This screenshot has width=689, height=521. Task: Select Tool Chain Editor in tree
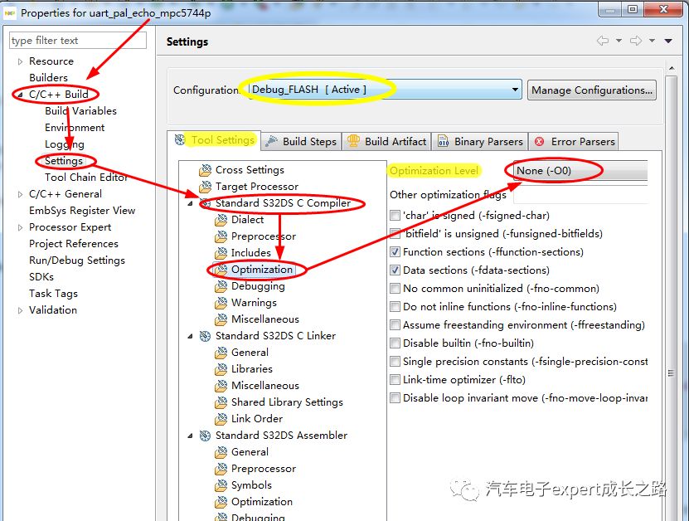(86, 178)
